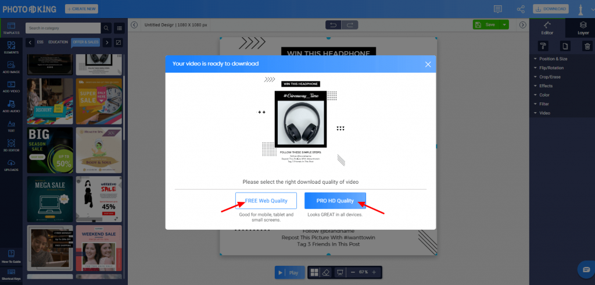This screenshot has width=595, height=285.
Task: Select the Health Spa template thumbnail
Action: click(x=99, y=150)
